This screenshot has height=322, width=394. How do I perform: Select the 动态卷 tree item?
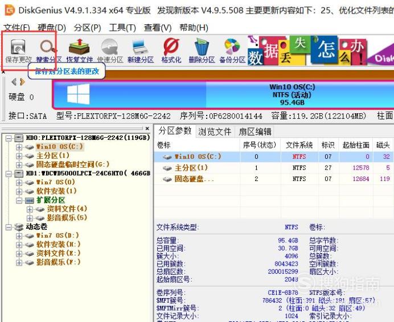tap(36, 226)
